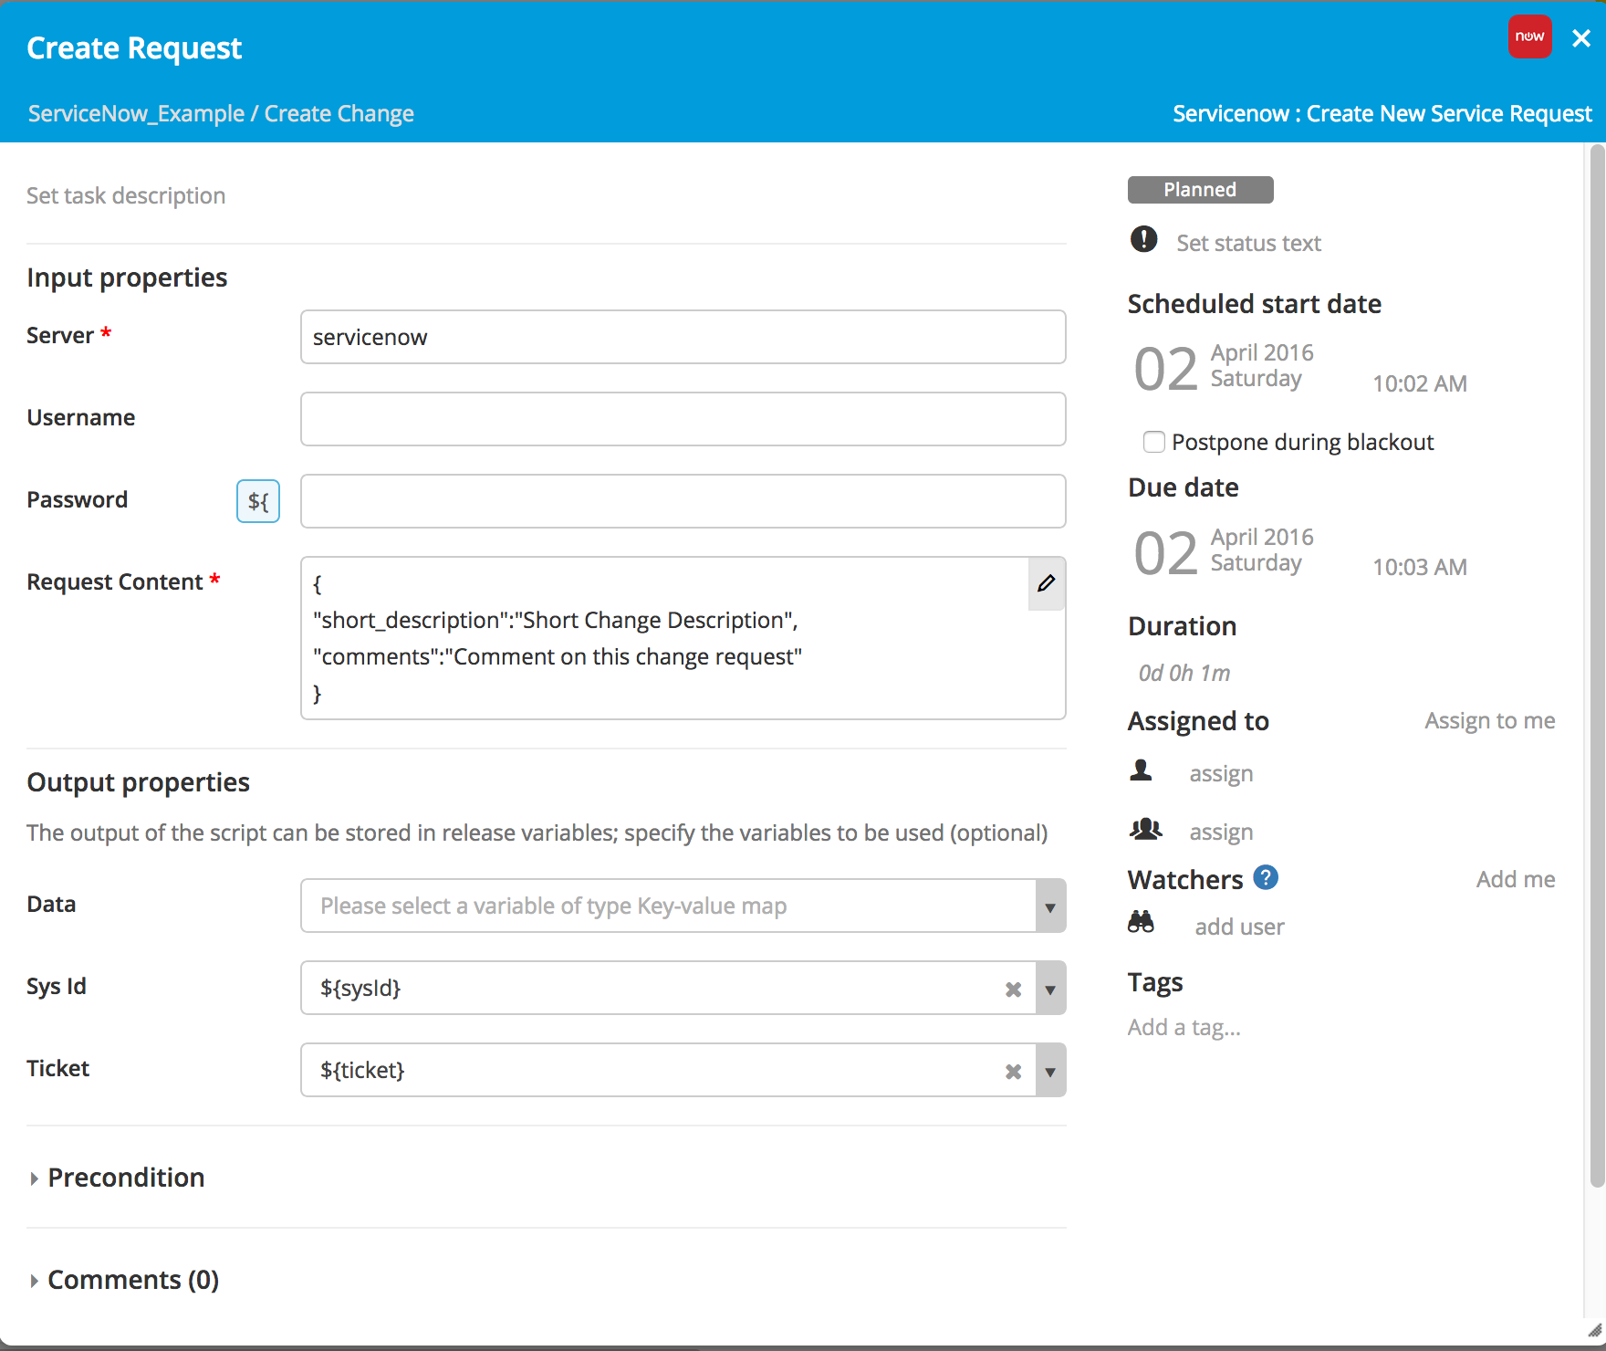Click the ServiceNow 'now' red logo icon
This screenshot has width=1606, height=1351.
1529,37
